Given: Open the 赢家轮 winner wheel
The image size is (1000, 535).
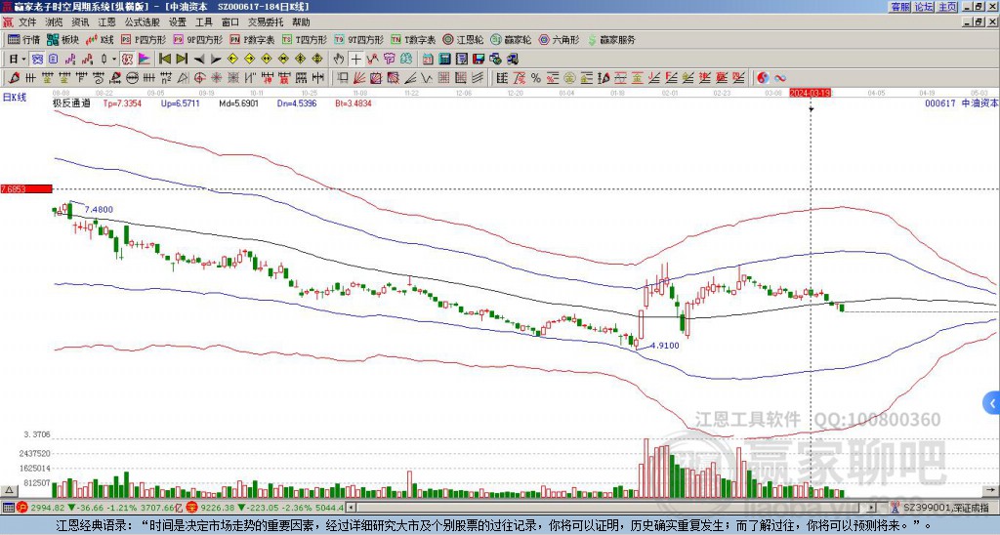Looking at the screenshot, I should click(x=511, y=39).
